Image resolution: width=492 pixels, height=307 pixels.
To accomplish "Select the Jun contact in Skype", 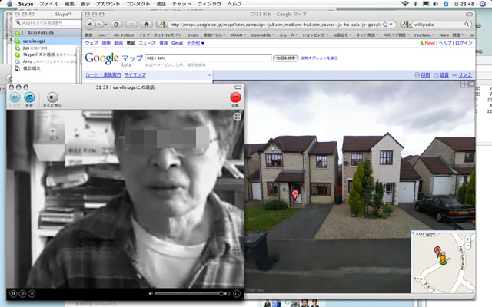I will coord(46,48).
